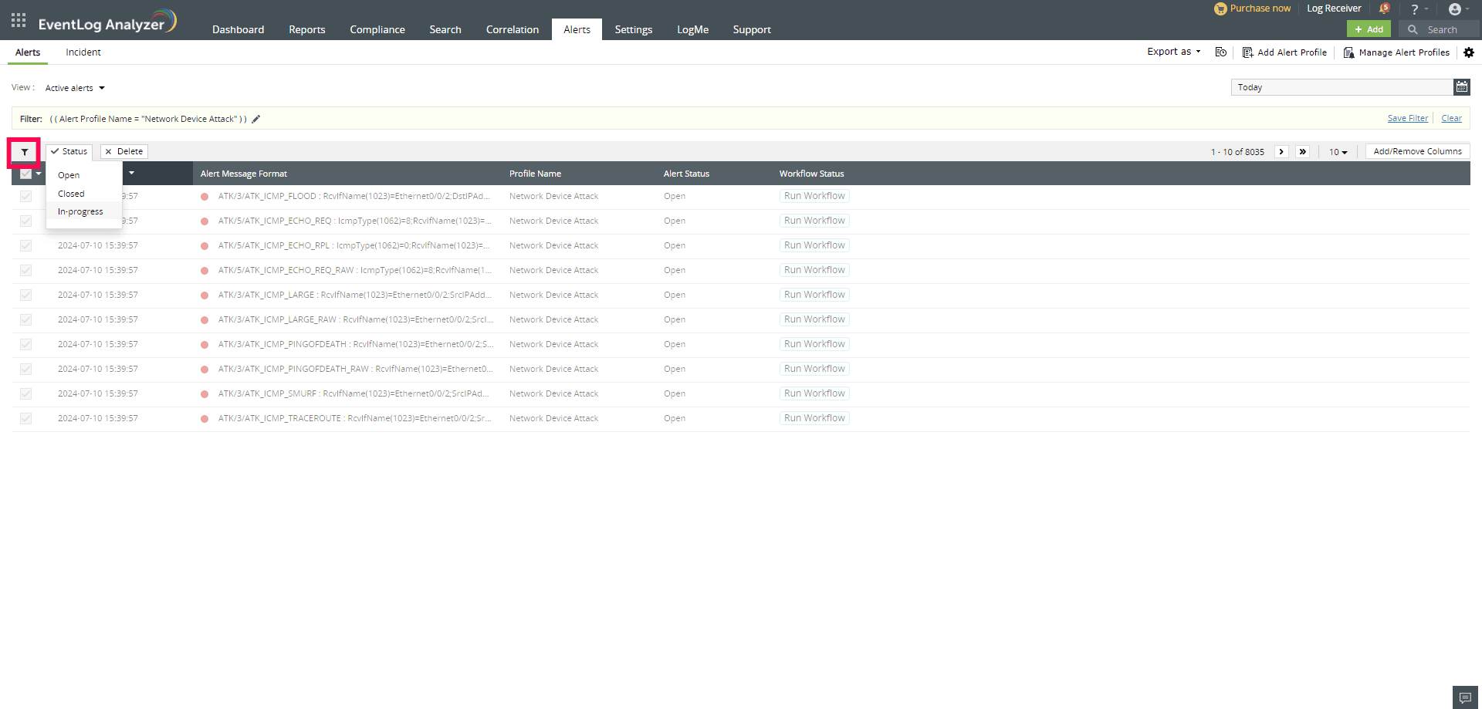Expand the rows-per-page dropdown showing 10
This screenshot has width=1482, height=709.
point(1338,152)
